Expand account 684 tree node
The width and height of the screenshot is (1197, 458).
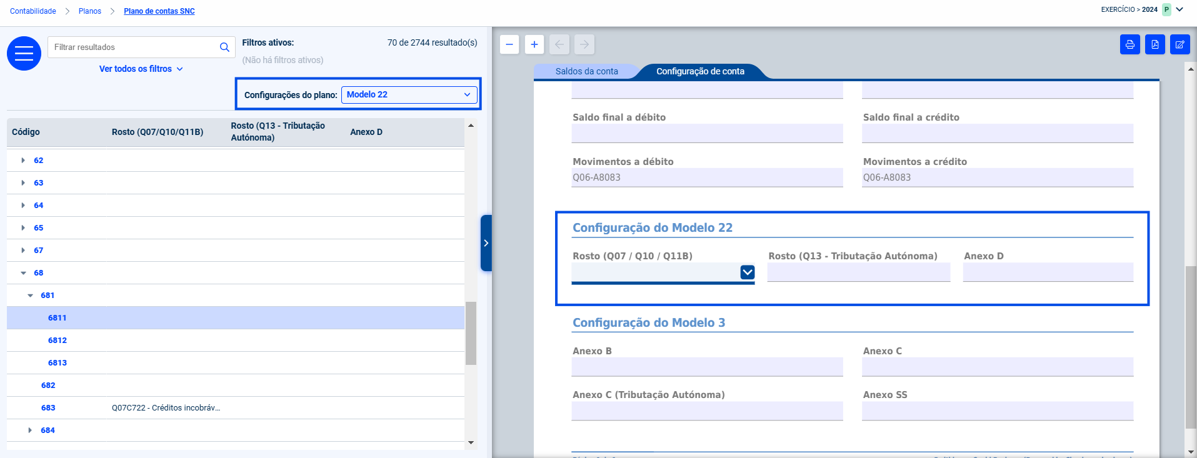coord(30,431)
